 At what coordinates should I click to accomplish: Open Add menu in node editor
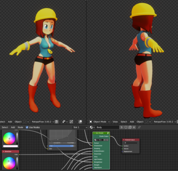[13, 127]
